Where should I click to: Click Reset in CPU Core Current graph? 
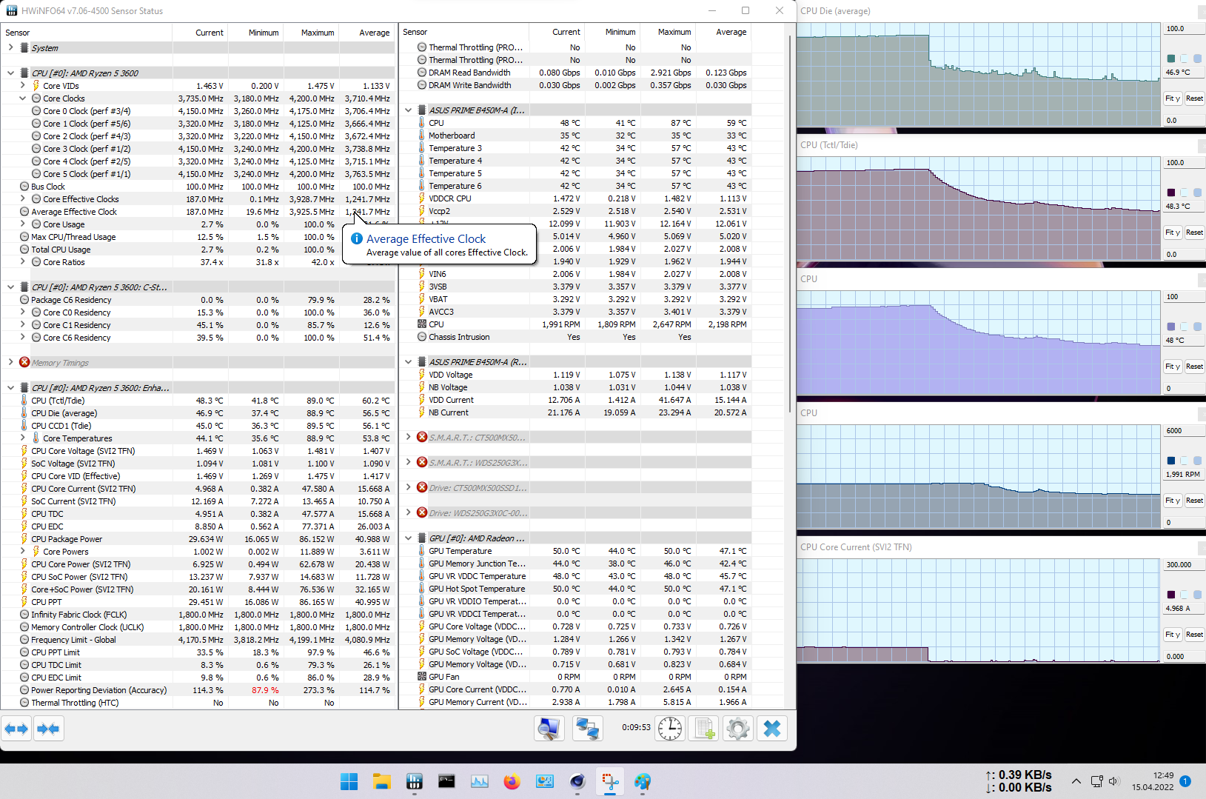[x=1194, y=635]
